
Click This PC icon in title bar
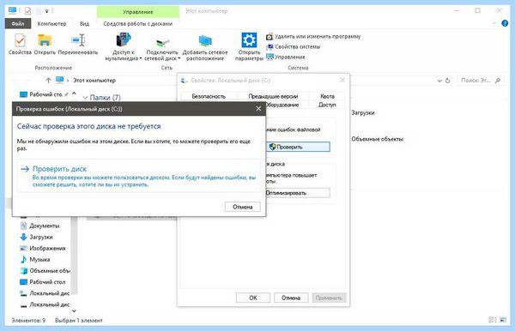(x=13, y=10)
